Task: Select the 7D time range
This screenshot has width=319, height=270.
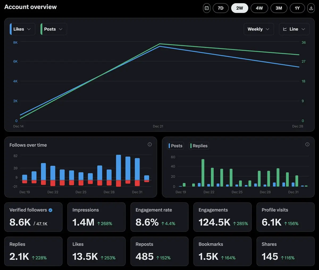Action: tap(221, 8)
